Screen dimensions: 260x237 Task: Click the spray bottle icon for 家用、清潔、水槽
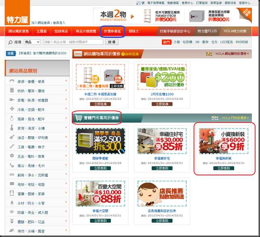[x=12, y=128]
